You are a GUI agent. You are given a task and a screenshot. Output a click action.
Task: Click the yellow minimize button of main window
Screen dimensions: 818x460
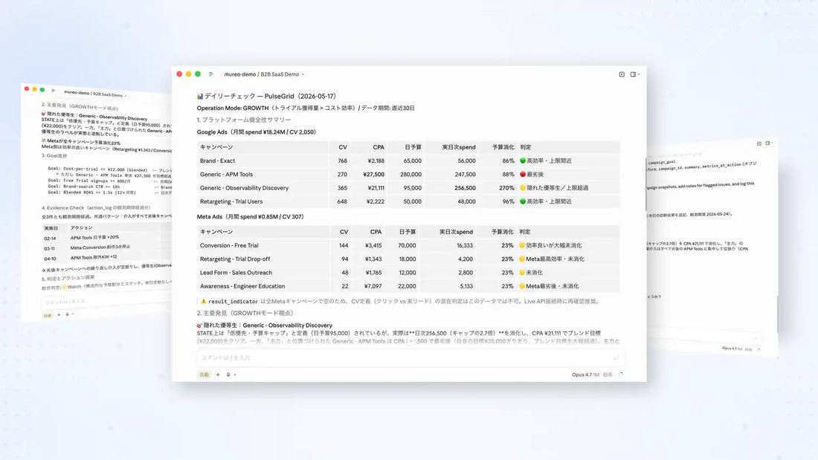(188, 74)
